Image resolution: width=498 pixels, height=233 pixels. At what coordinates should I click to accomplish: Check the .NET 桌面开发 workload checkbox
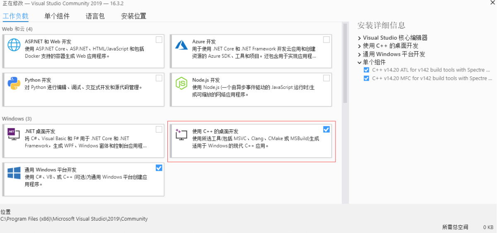159,129
